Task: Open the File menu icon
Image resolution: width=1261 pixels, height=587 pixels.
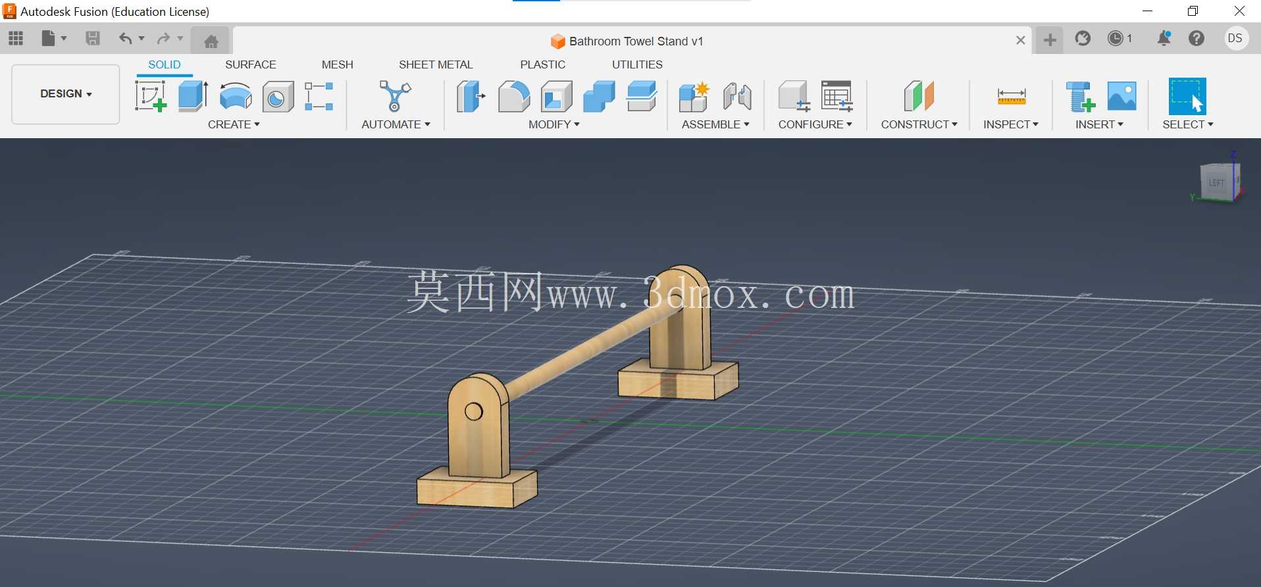Action: (x=49, y=39)
